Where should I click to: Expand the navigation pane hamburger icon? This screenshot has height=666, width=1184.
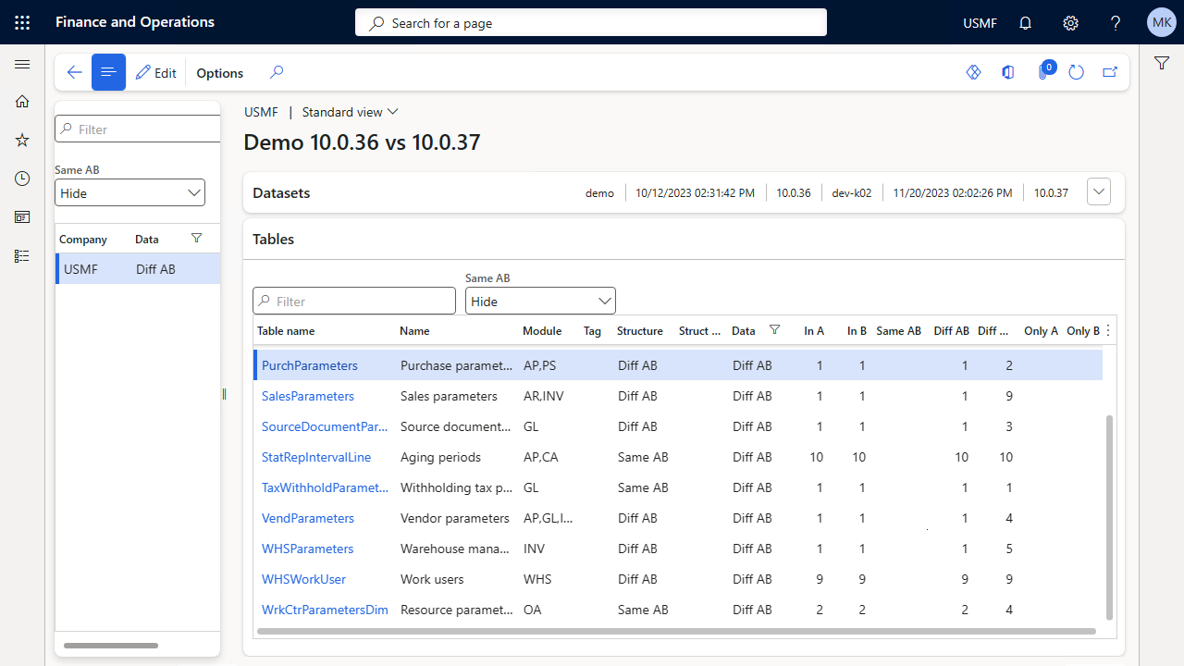click(x=22, y=64)
